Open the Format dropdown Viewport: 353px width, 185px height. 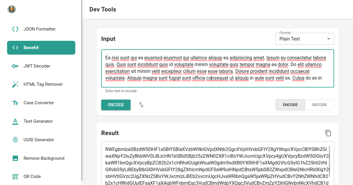pyautogui.click(x=304, y=38)
